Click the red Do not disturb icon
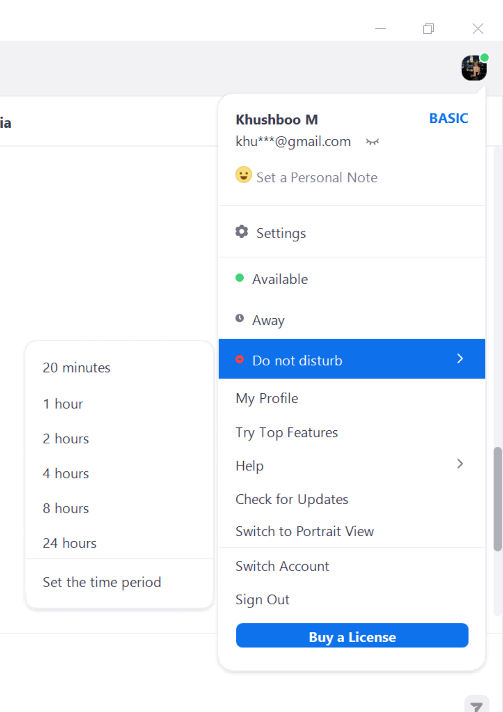The image size is (503, 712). click(x=240, y=359)
